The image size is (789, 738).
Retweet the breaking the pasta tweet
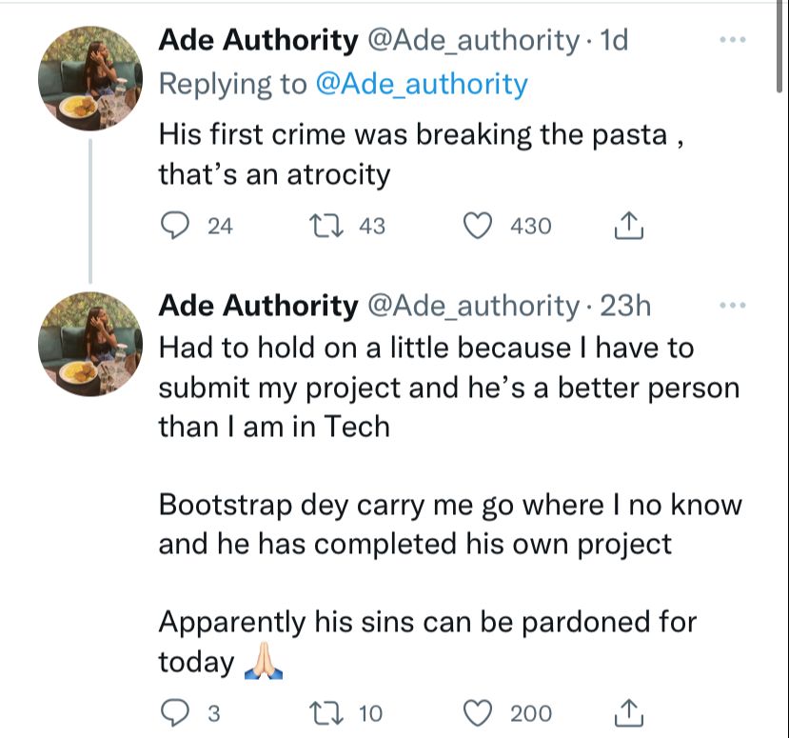(320, 226)
